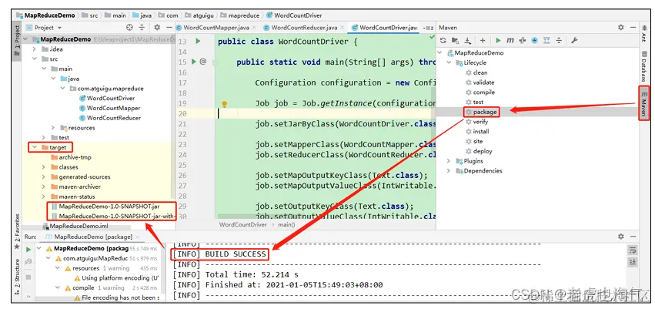Expand Dependencies node in Maven panel

point(449,170)
